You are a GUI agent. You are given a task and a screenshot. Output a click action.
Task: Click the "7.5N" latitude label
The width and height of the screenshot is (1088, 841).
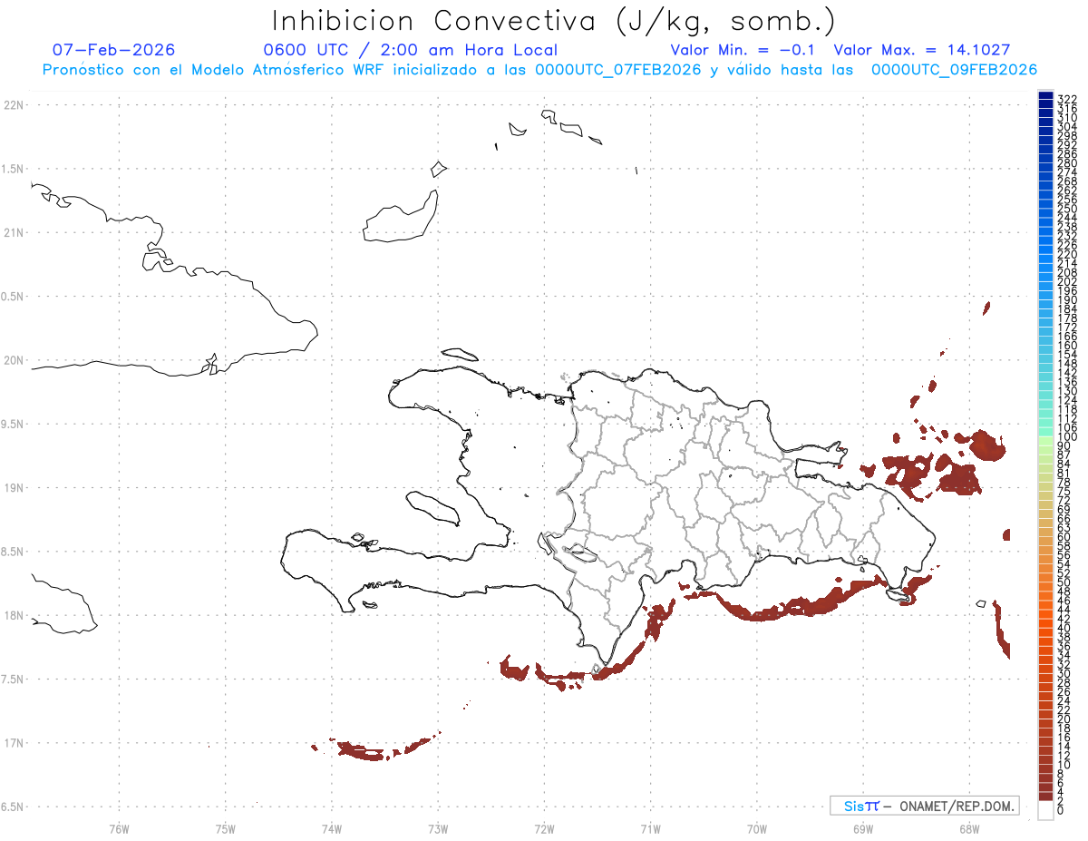pos(14,680)
